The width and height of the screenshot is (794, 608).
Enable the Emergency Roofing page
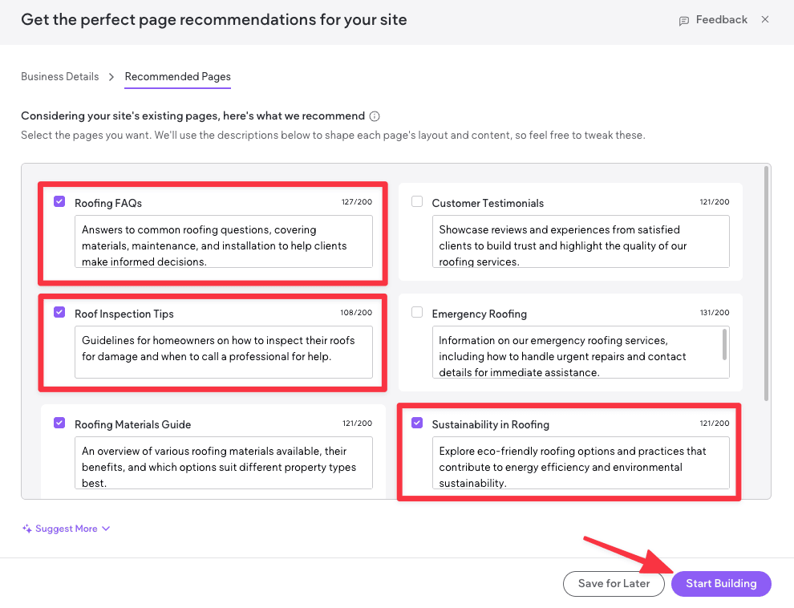tap(417, 312)
